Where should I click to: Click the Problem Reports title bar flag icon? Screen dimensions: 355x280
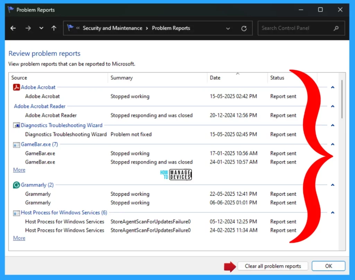pyautogui.click(x=10, y=9)
